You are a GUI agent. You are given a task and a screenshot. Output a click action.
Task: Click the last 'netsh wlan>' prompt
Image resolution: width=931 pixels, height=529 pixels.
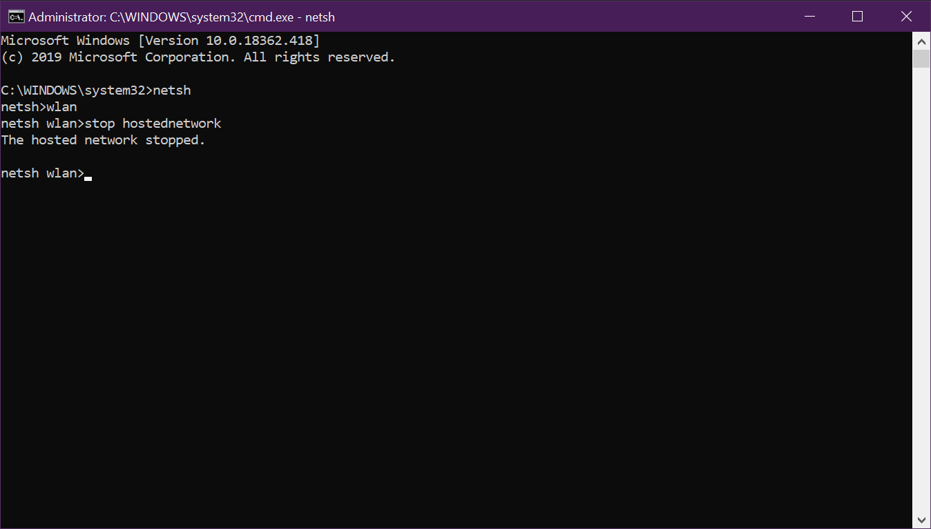point(41,173)
